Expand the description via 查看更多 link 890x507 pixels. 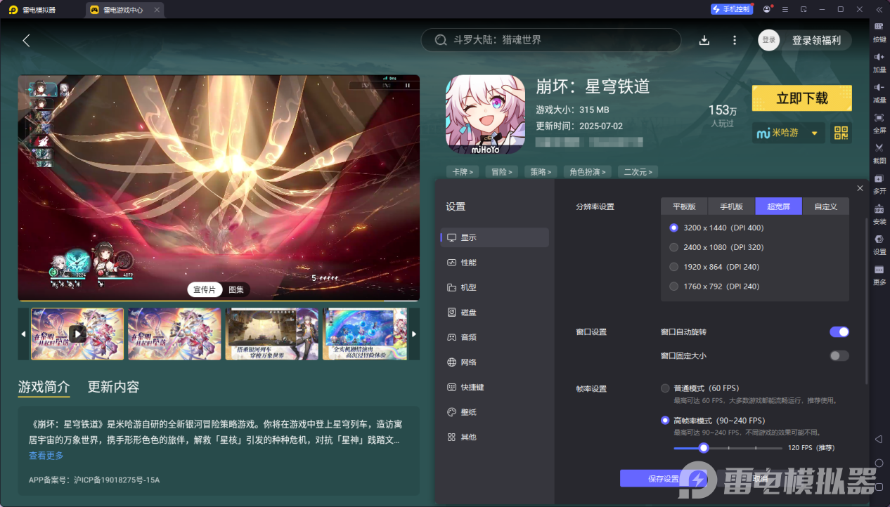[x=45, y=455]
